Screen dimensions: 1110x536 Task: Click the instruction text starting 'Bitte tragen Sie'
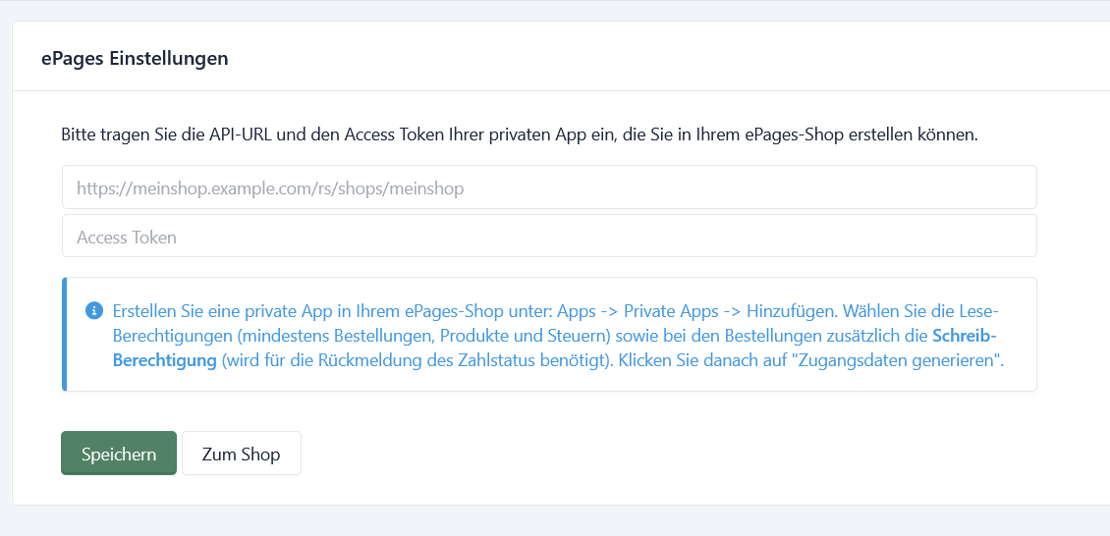point(520,134)
